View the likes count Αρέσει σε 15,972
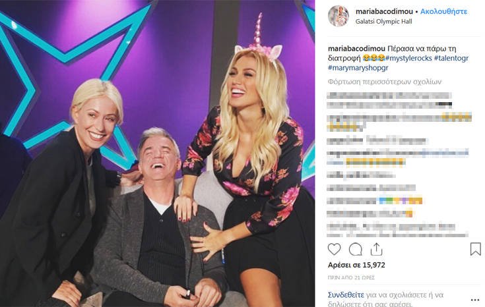This screenshot has width=485, height=307. [356, 265]
